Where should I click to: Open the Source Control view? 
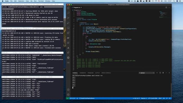pos(68,18)
